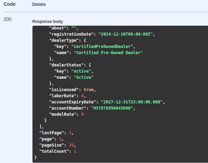The image size is (208, 163).
Task: Click the "pageSize" key
Action: 52,145
